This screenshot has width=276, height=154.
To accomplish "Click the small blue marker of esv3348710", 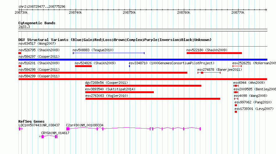I will pos(129,66).
